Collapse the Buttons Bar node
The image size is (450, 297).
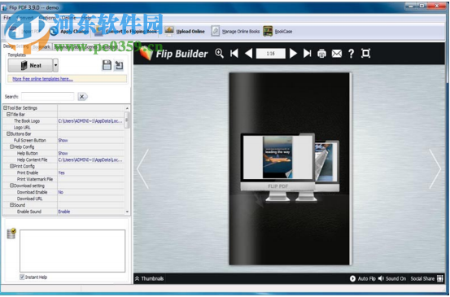(x=9, y=133)
